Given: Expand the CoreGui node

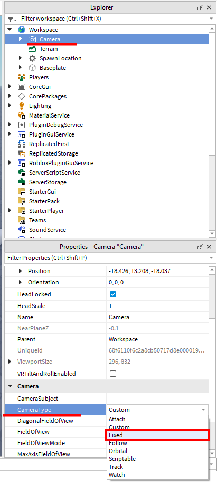Looking at the screenshot, I should (10, 86).
